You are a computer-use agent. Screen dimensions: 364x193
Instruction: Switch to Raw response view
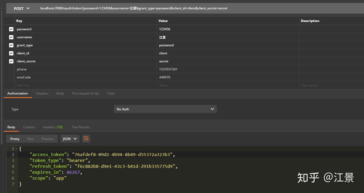30,138
